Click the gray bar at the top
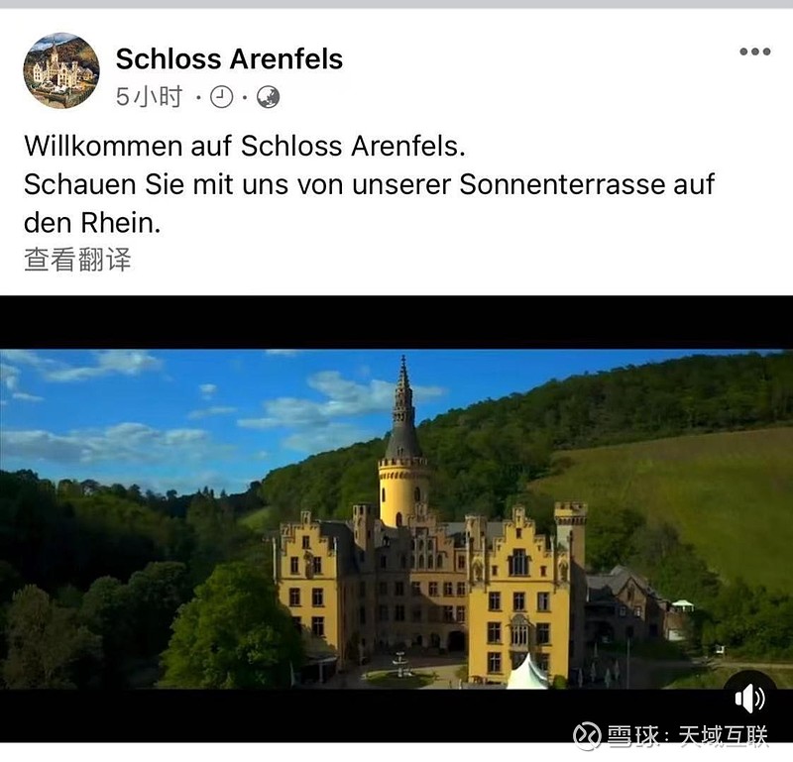This screenshot has width=793, height=762. pos(396,4)
